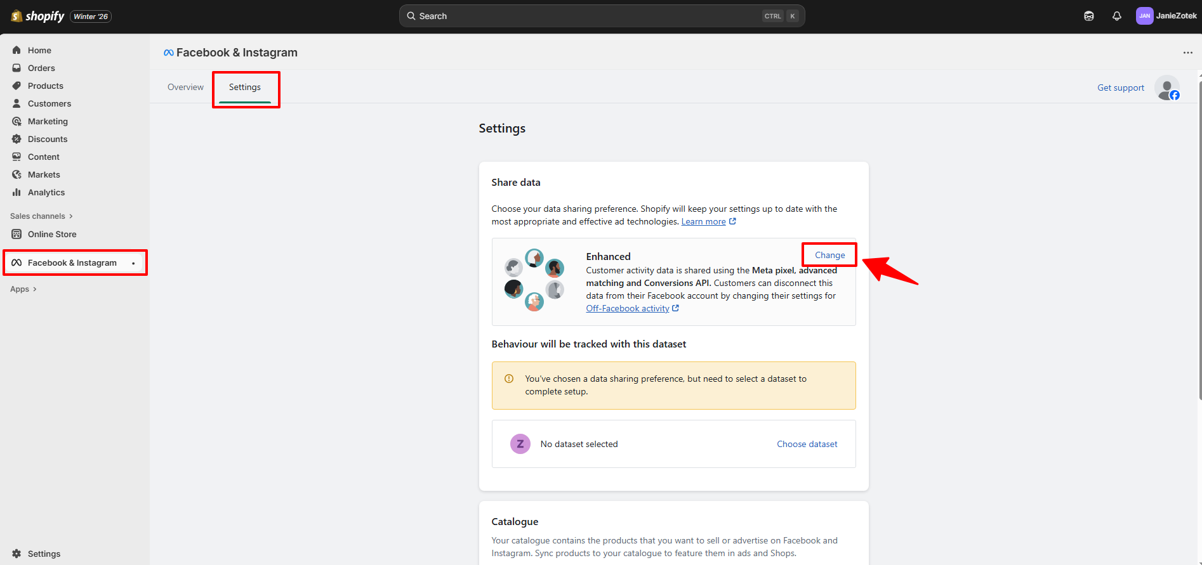This screenshot has height=565, width=1202.
Task: Open the three-dot more actions menu
Action: click(x=1187, y=53)
